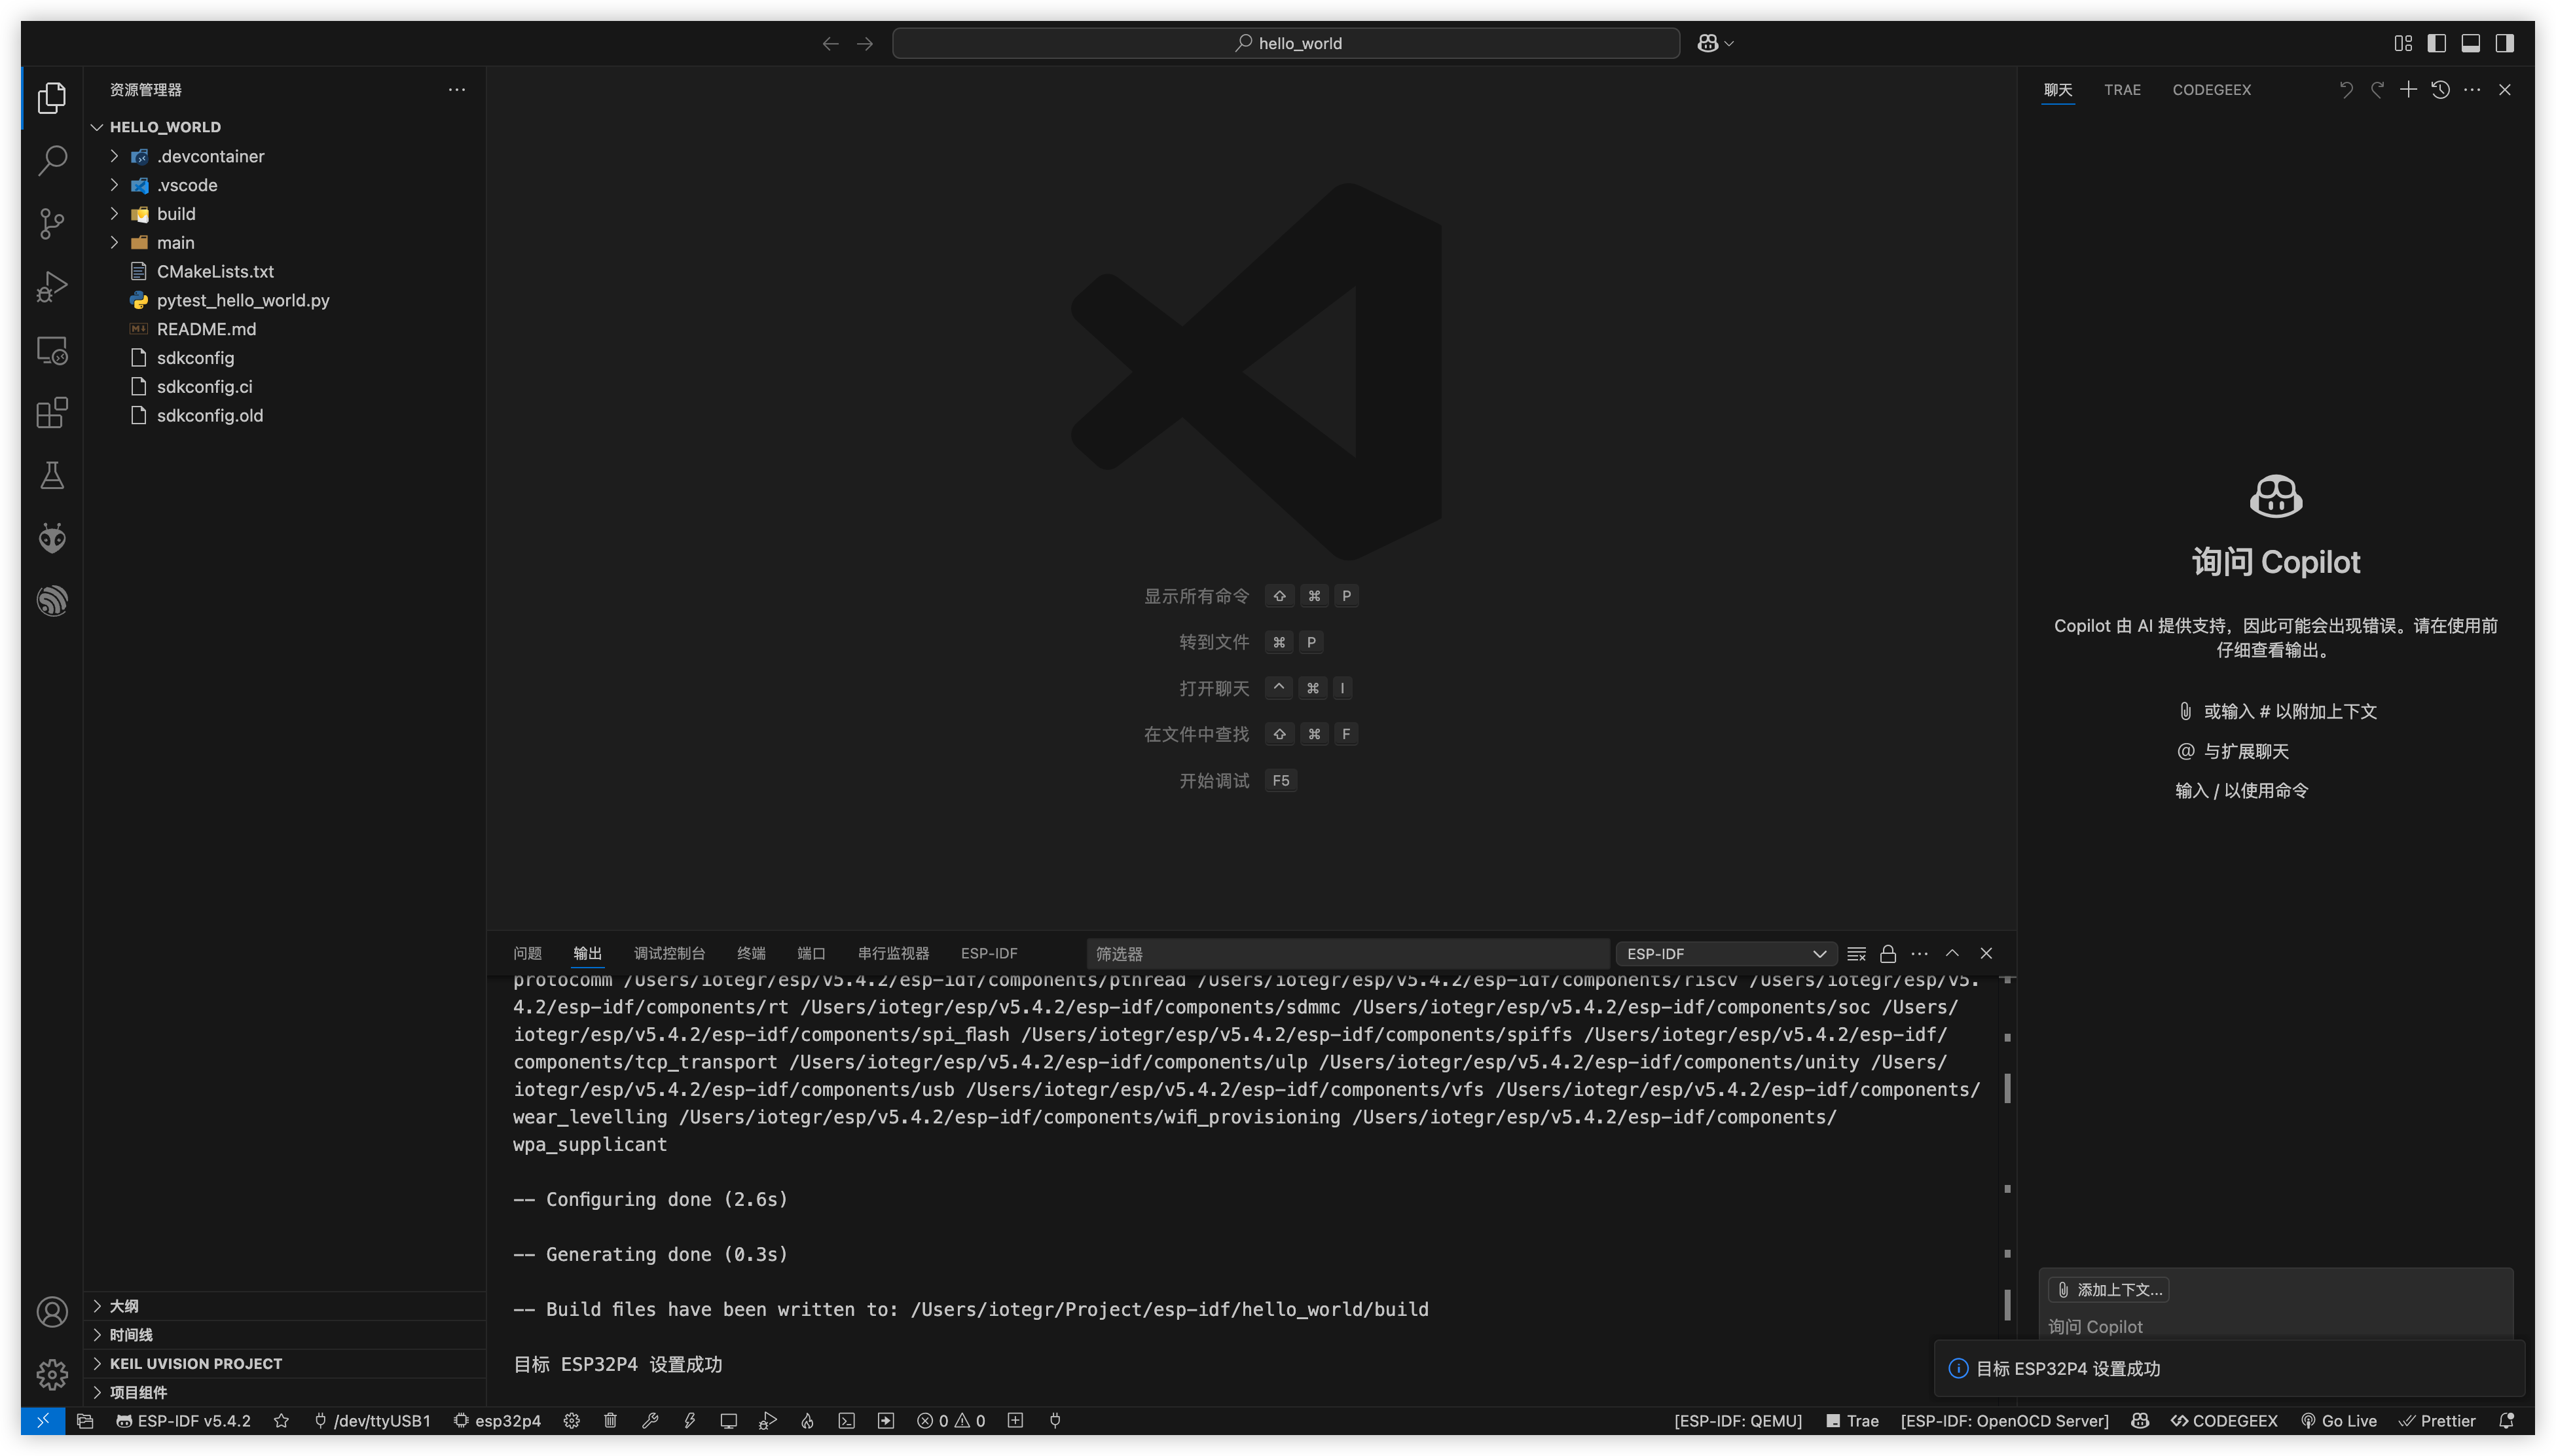Toggle the panel layout visibility
Viewport: 2556px width, 1456px height.
coord(2470,43)
